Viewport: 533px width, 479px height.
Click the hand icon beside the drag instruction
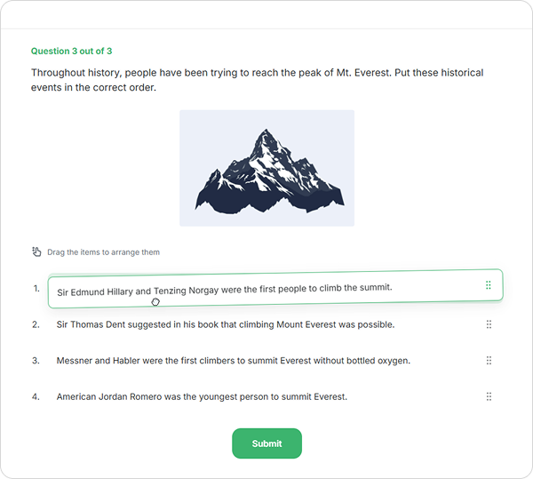click(36, 252)
